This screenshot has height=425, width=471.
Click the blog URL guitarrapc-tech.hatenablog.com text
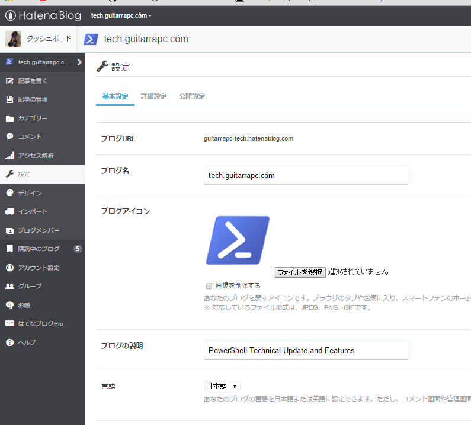(248, 138)
